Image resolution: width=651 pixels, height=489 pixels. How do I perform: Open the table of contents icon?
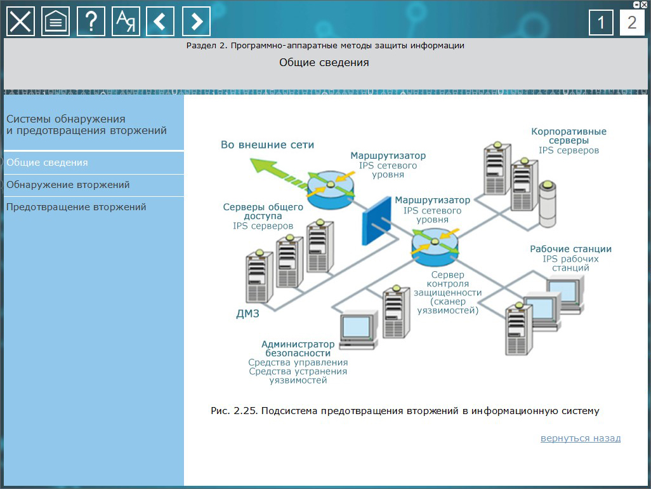click(56, 22)
